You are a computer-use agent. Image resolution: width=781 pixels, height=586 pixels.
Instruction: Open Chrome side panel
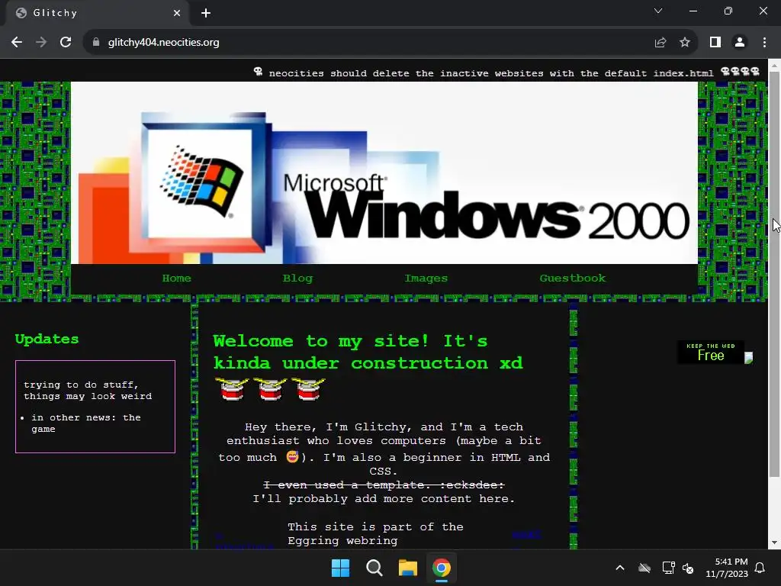tap(715, 43)
